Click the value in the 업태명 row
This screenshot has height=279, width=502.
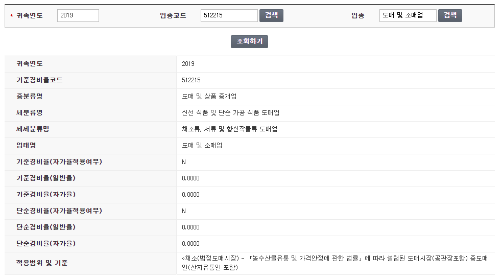pos(202,146)
